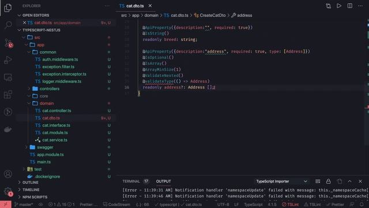Switch to the TERMINAL tab
This screenshot has height=208, width=369.
[131, 181]
